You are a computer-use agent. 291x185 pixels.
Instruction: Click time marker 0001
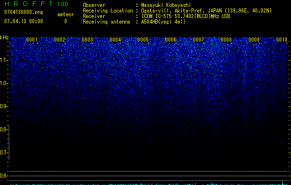[32, 40]
